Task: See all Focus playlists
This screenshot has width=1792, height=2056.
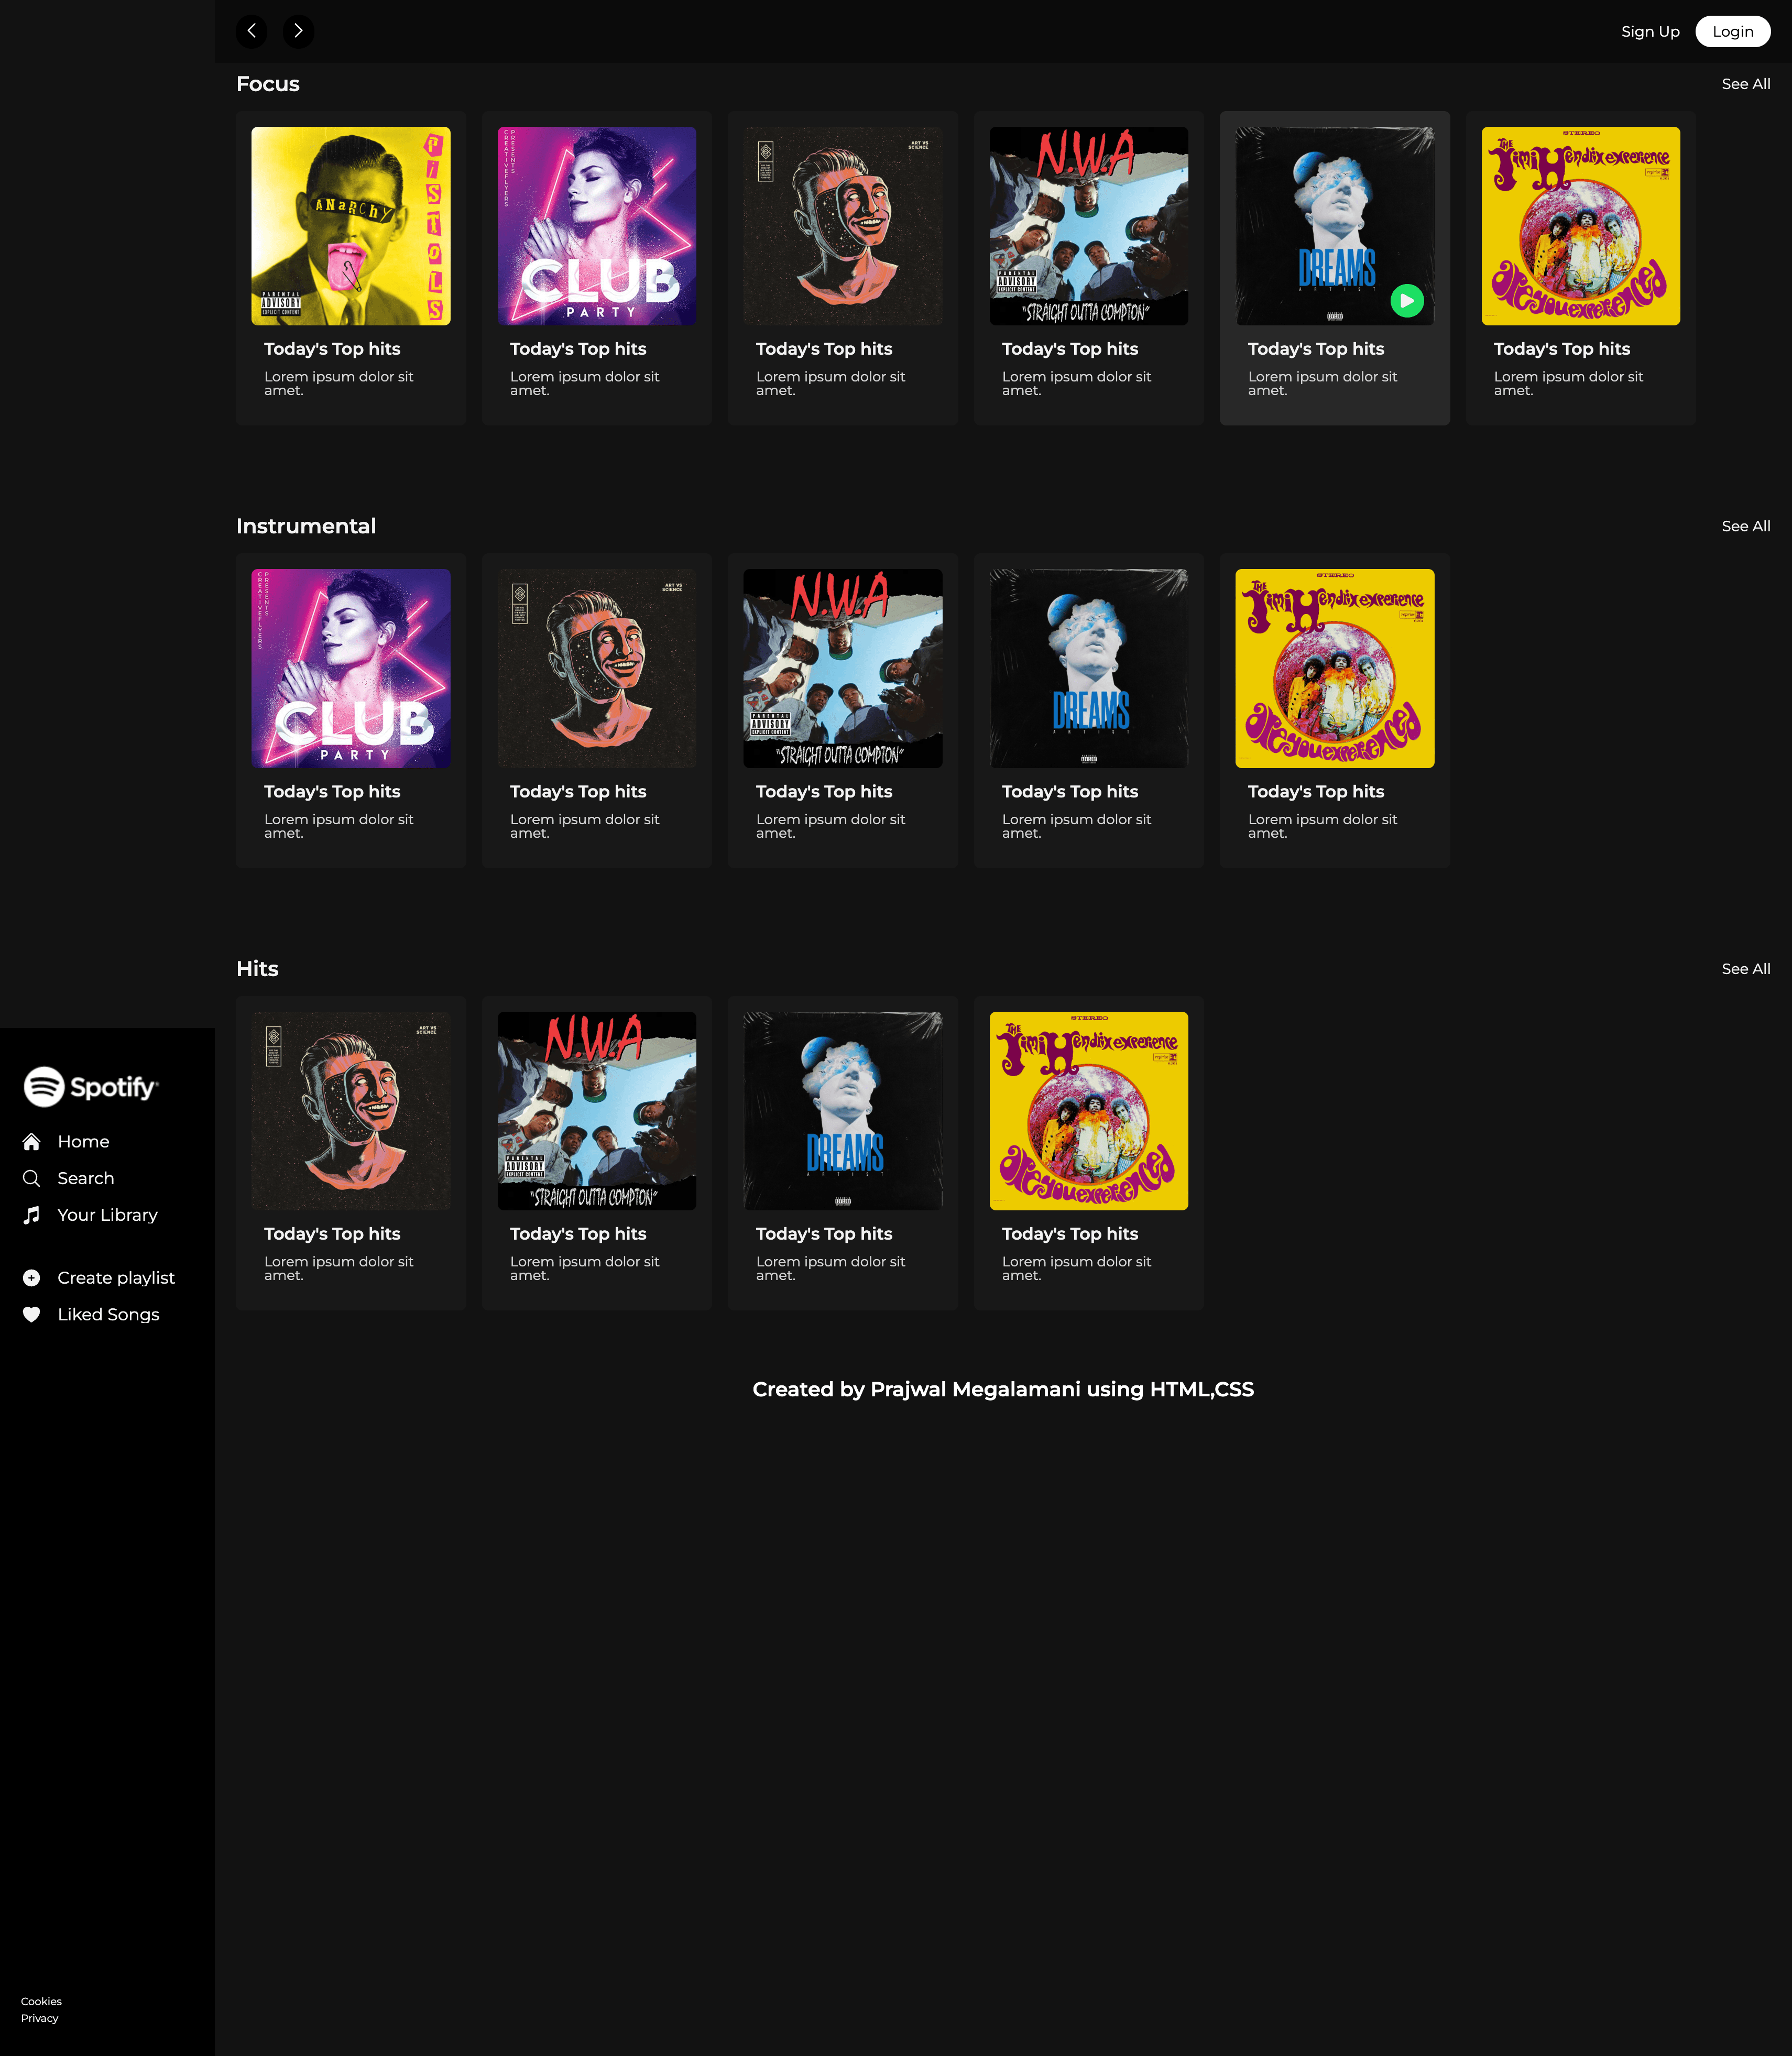Action: point(1745,84)
